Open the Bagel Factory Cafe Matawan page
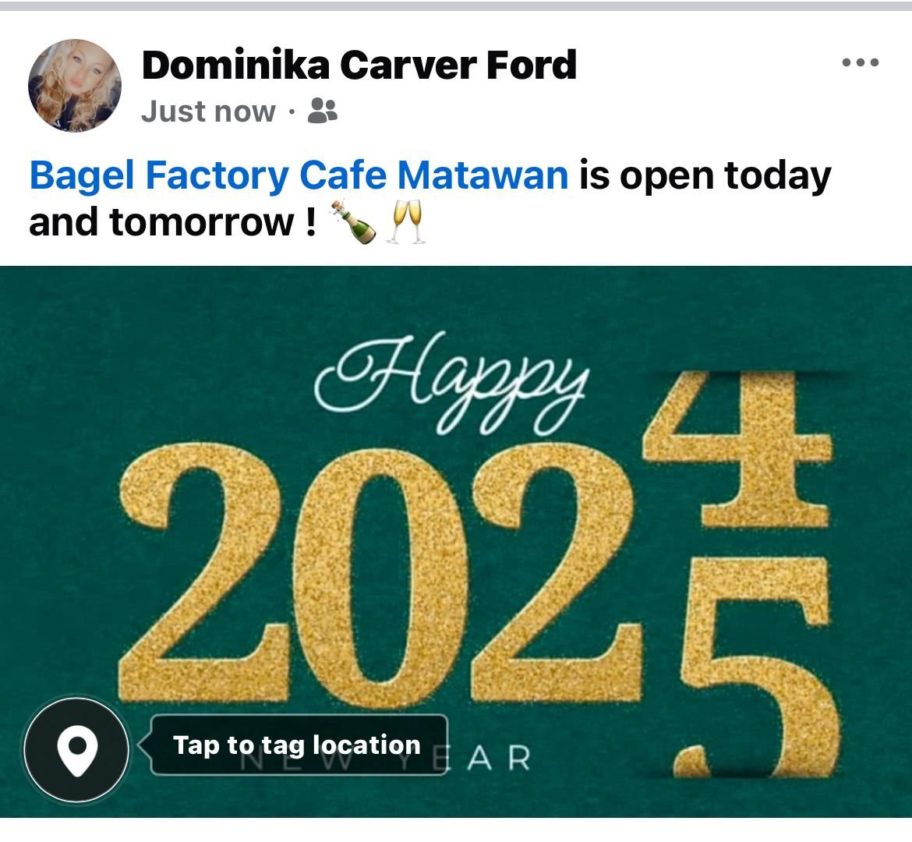912x842 pixels. [299, 175]
